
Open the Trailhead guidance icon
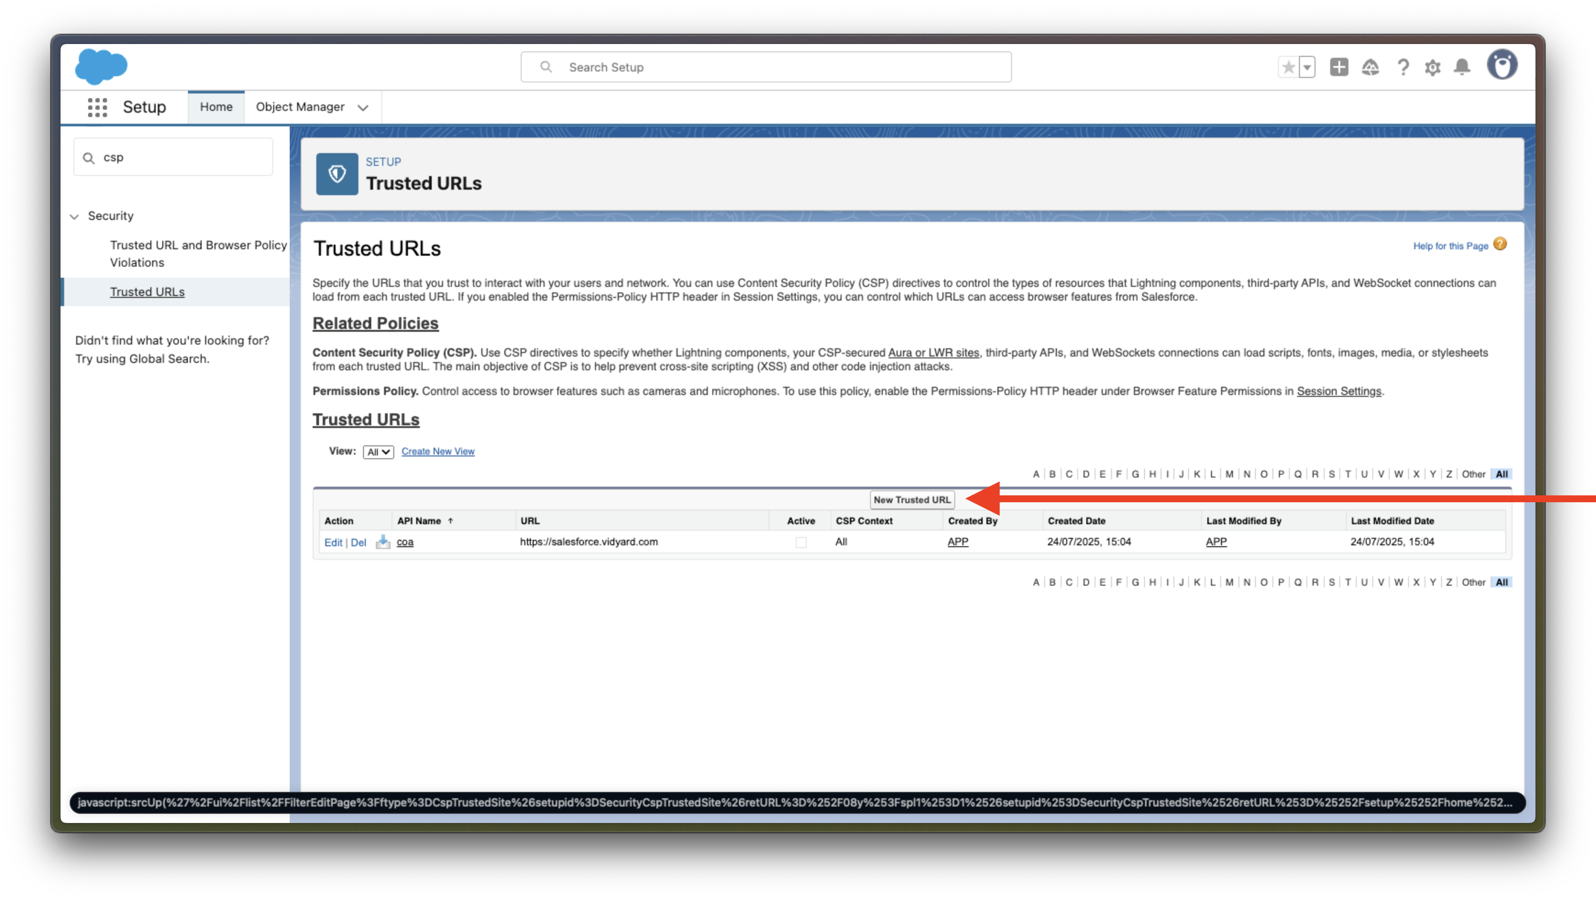pyautogui.click(x=1370, y=67)
